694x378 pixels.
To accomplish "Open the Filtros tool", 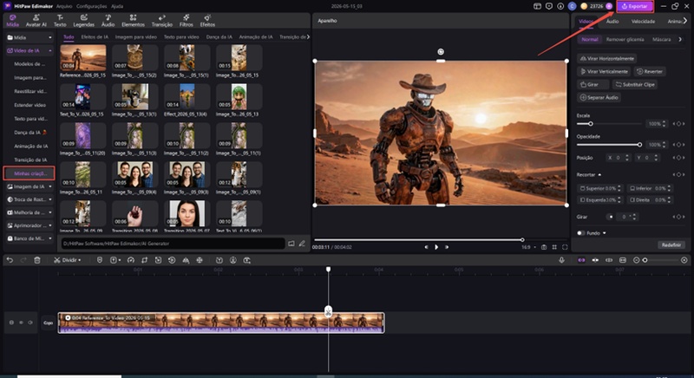I will coord(187,20).
